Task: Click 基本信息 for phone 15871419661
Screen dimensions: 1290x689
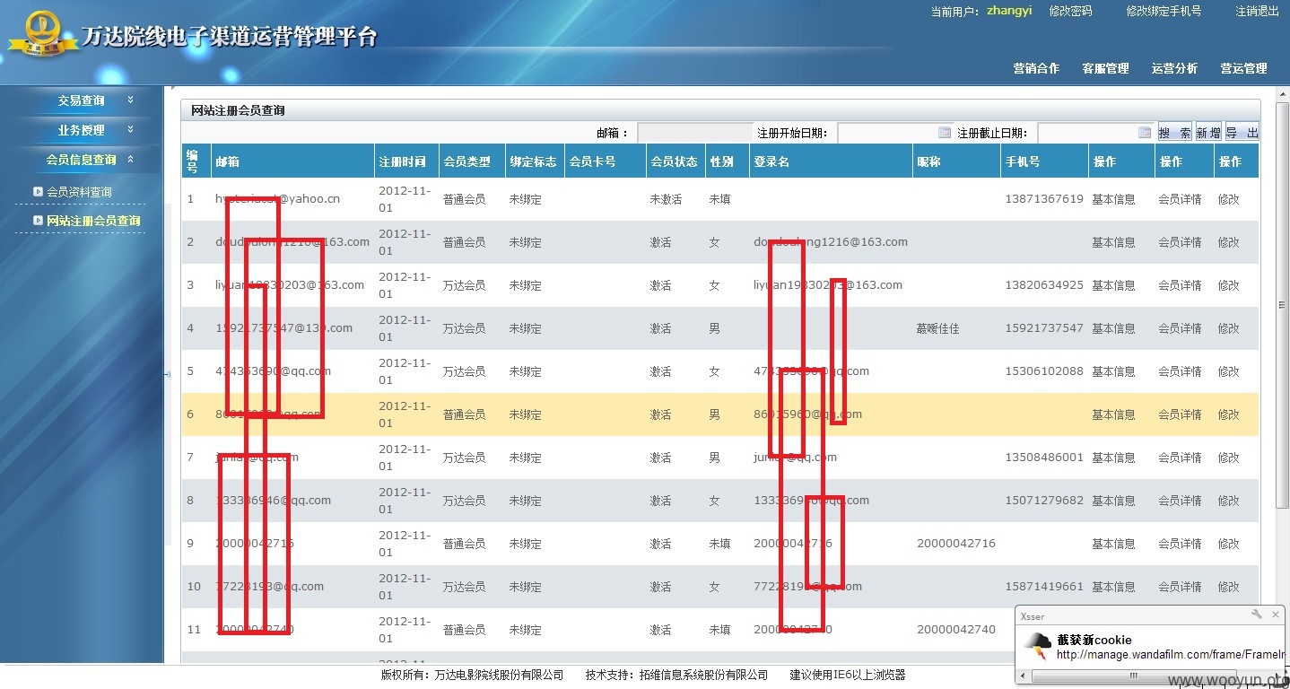Action: pyautogui.click(x=1113, y=587)
